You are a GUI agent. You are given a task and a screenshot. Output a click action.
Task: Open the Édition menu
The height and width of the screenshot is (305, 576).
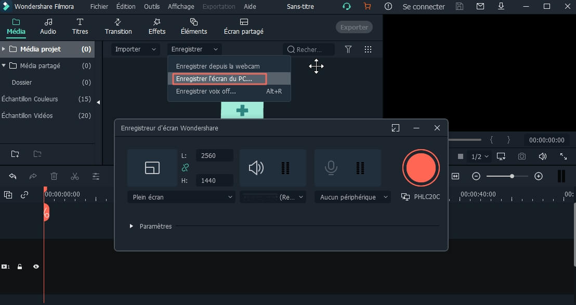point(126,6)
